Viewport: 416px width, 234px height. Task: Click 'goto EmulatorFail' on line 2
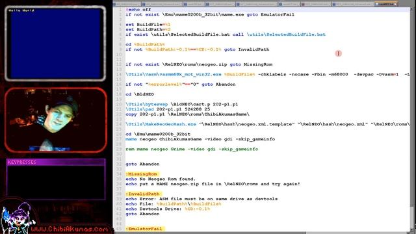(270, 14)
